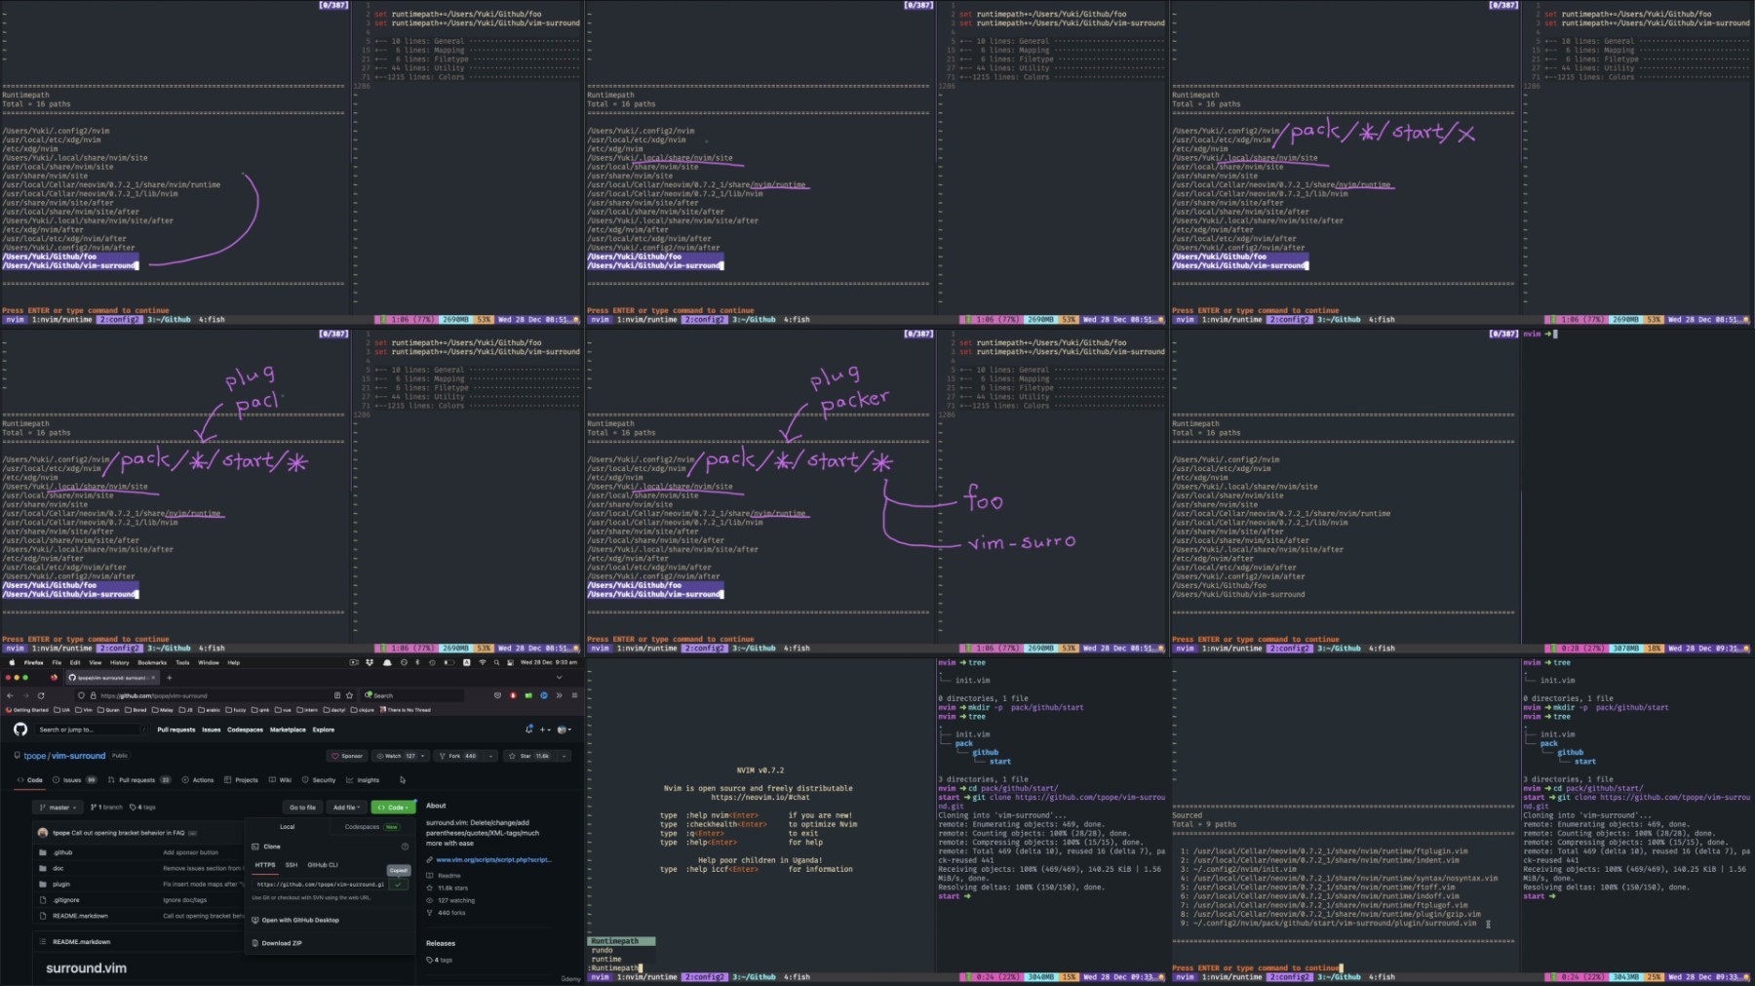
Task: Select the GitHub CLI clone tab
Action: tap(323, 865)
